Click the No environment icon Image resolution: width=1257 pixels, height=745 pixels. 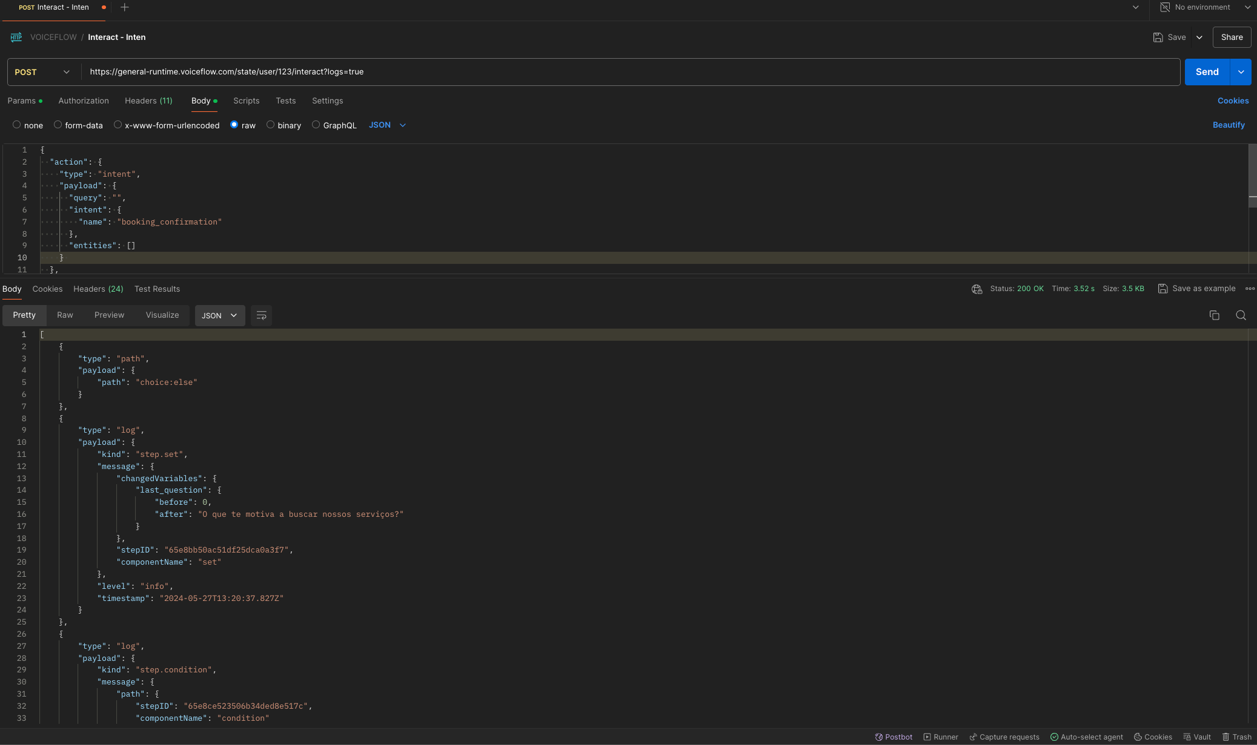(1164, 7)
